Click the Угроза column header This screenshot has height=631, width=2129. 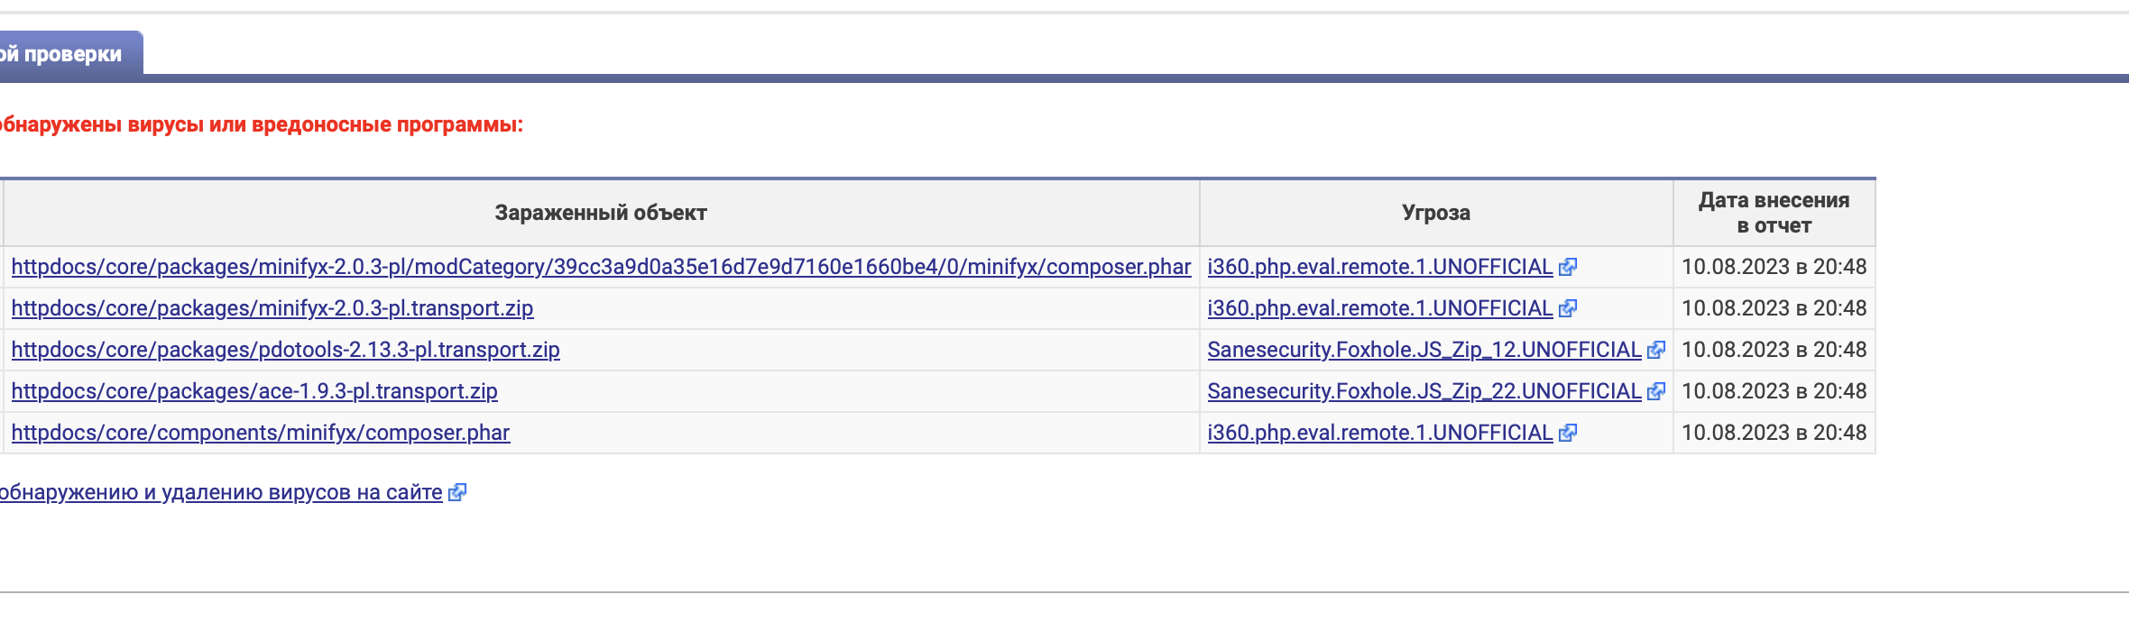1436,213
